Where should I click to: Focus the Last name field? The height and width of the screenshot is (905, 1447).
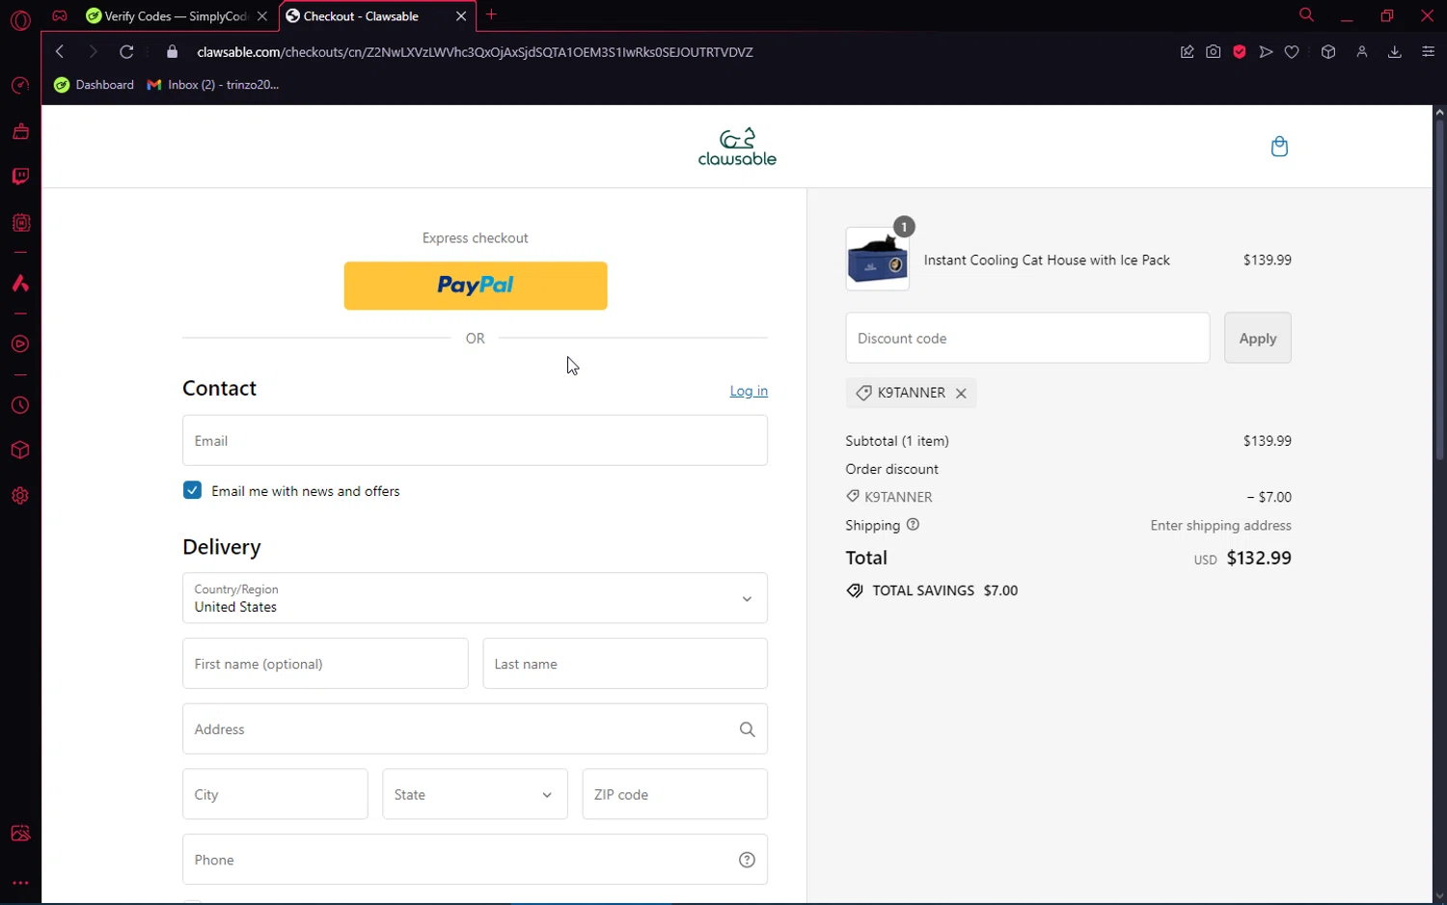pos(625,664)
